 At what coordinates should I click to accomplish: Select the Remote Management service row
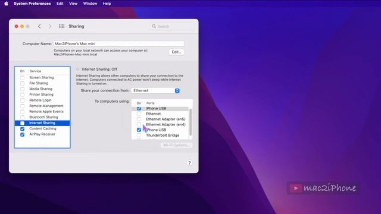tap(42, 106)
